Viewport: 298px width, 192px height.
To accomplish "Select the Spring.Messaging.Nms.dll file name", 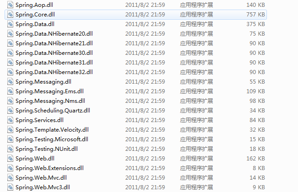I will (x=50, y=101).
